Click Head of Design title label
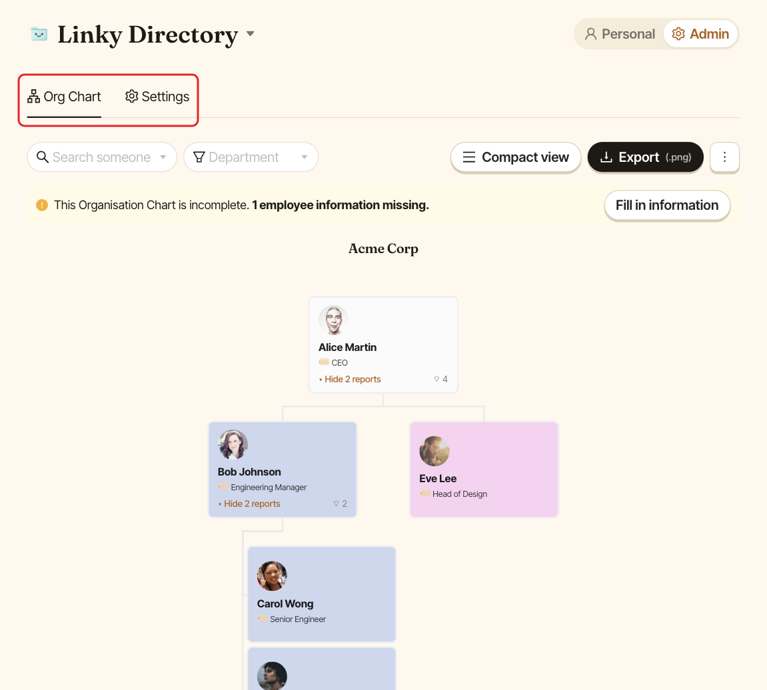Screen dimensions: 767x690 (460, 494)
